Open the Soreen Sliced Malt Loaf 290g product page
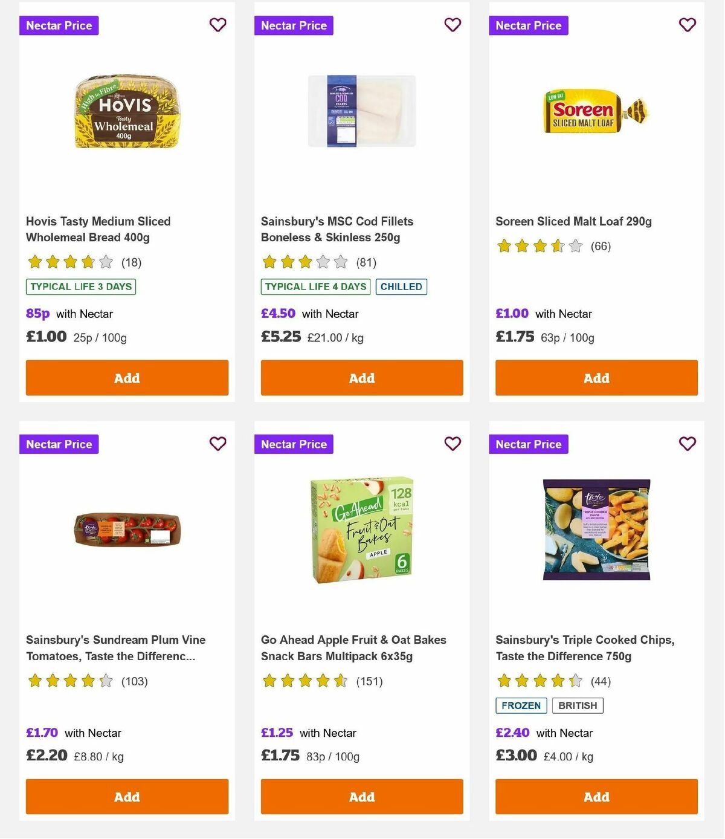Image resolution: width=725 pixels, height=839 pixels. (x=573, y=221)
